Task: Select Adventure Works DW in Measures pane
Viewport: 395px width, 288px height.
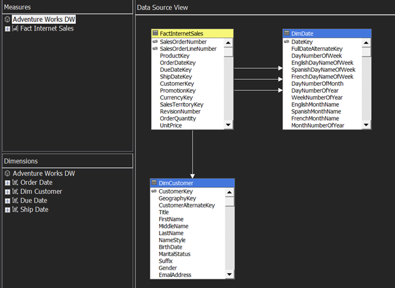Action: click(x=44, y=20)
